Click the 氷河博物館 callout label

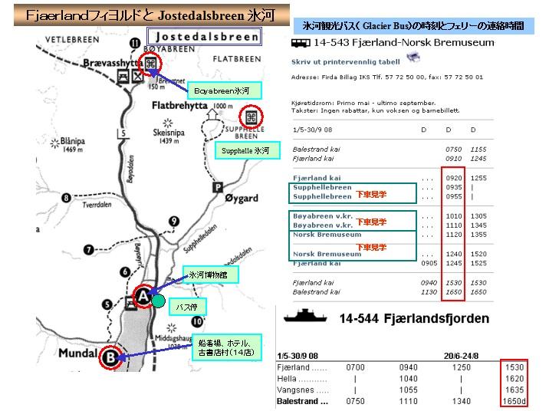pos(211,274)
